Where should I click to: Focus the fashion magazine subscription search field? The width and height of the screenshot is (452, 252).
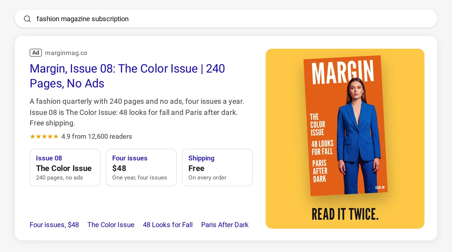[x=226, y=19]
